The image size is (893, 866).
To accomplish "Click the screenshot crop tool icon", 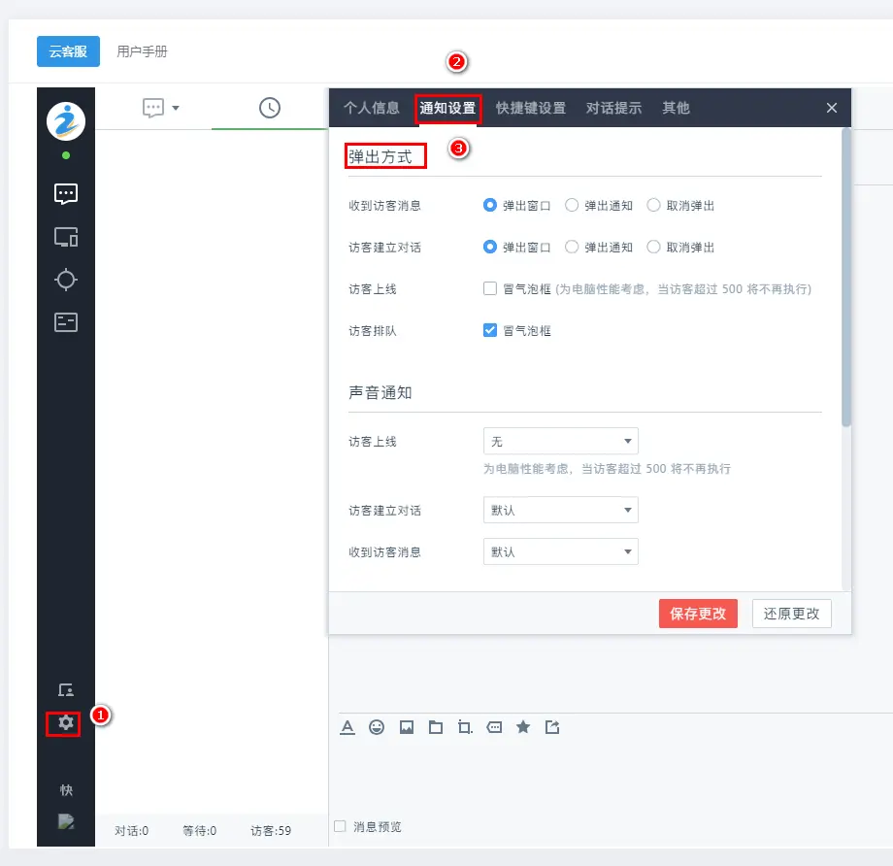I will click(465, 727).
